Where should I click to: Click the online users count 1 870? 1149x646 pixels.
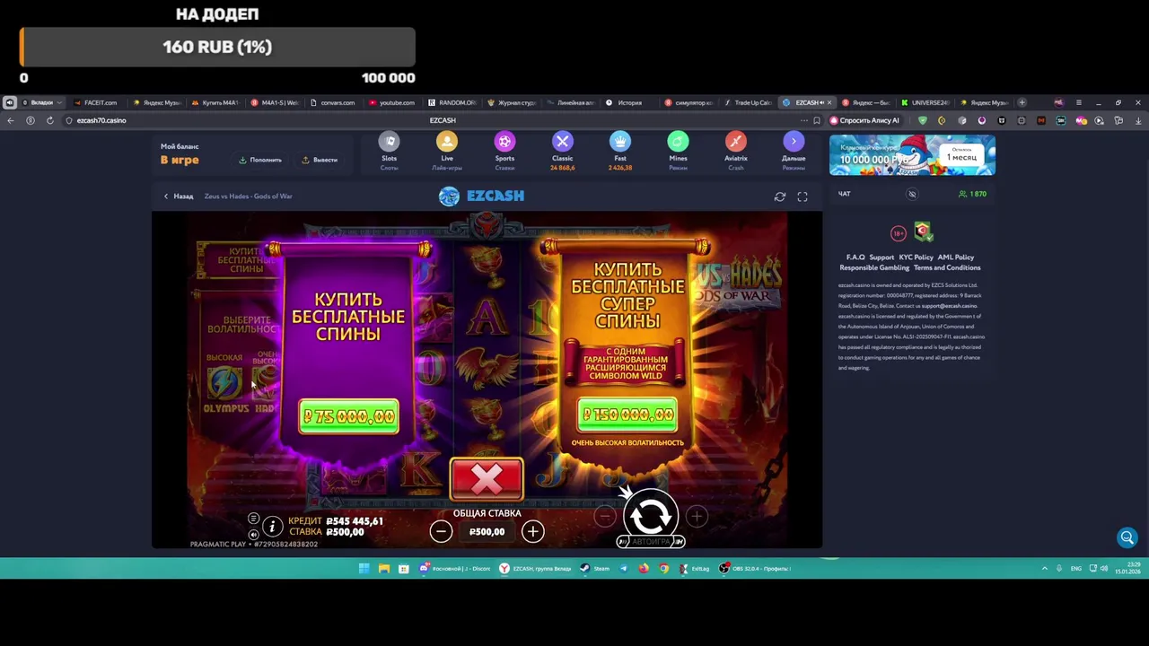point(972,194)
